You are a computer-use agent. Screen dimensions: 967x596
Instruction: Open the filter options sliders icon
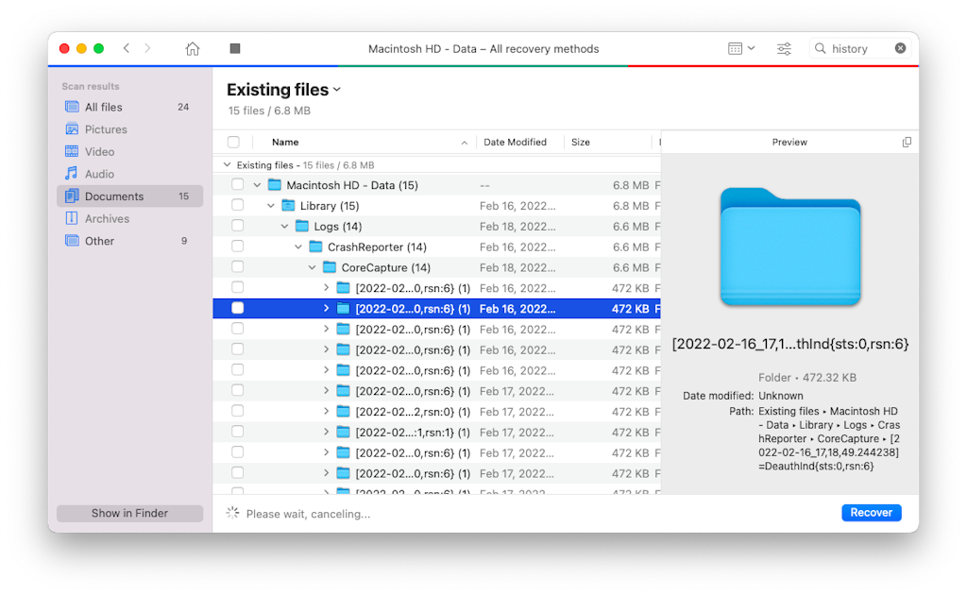tap(784, 48)
